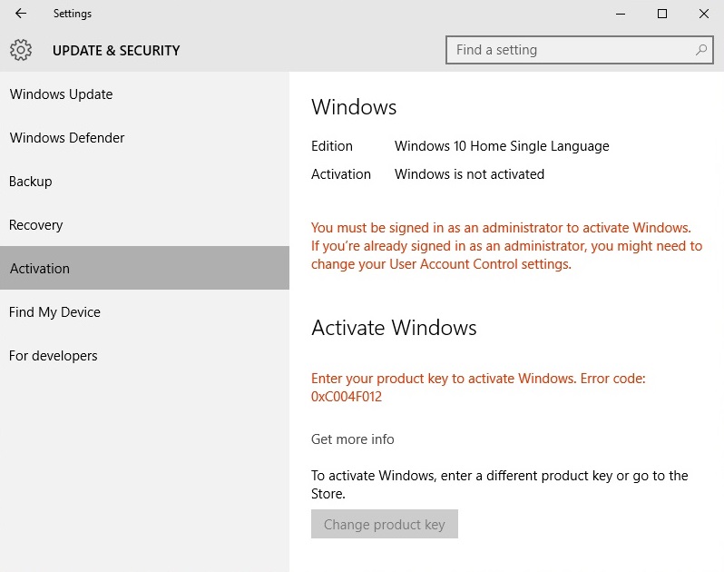Maximize the Settings window

pyautogui.click(x=662, y=14)
